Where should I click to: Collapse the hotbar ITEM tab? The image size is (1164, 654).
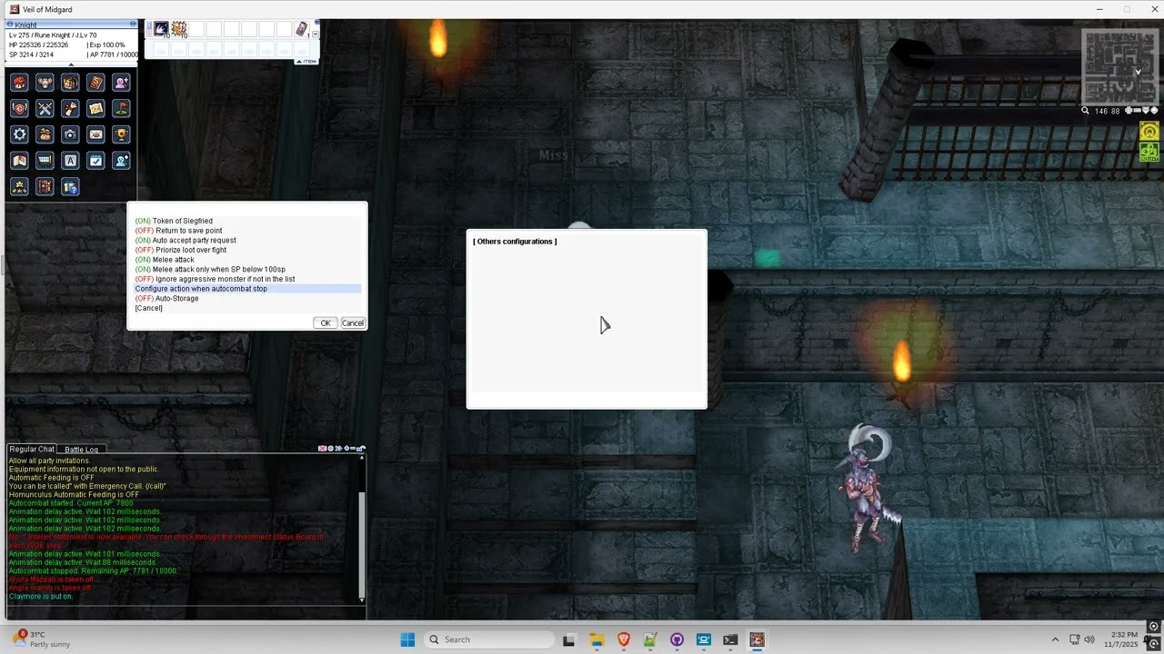[x=306, y=61]
